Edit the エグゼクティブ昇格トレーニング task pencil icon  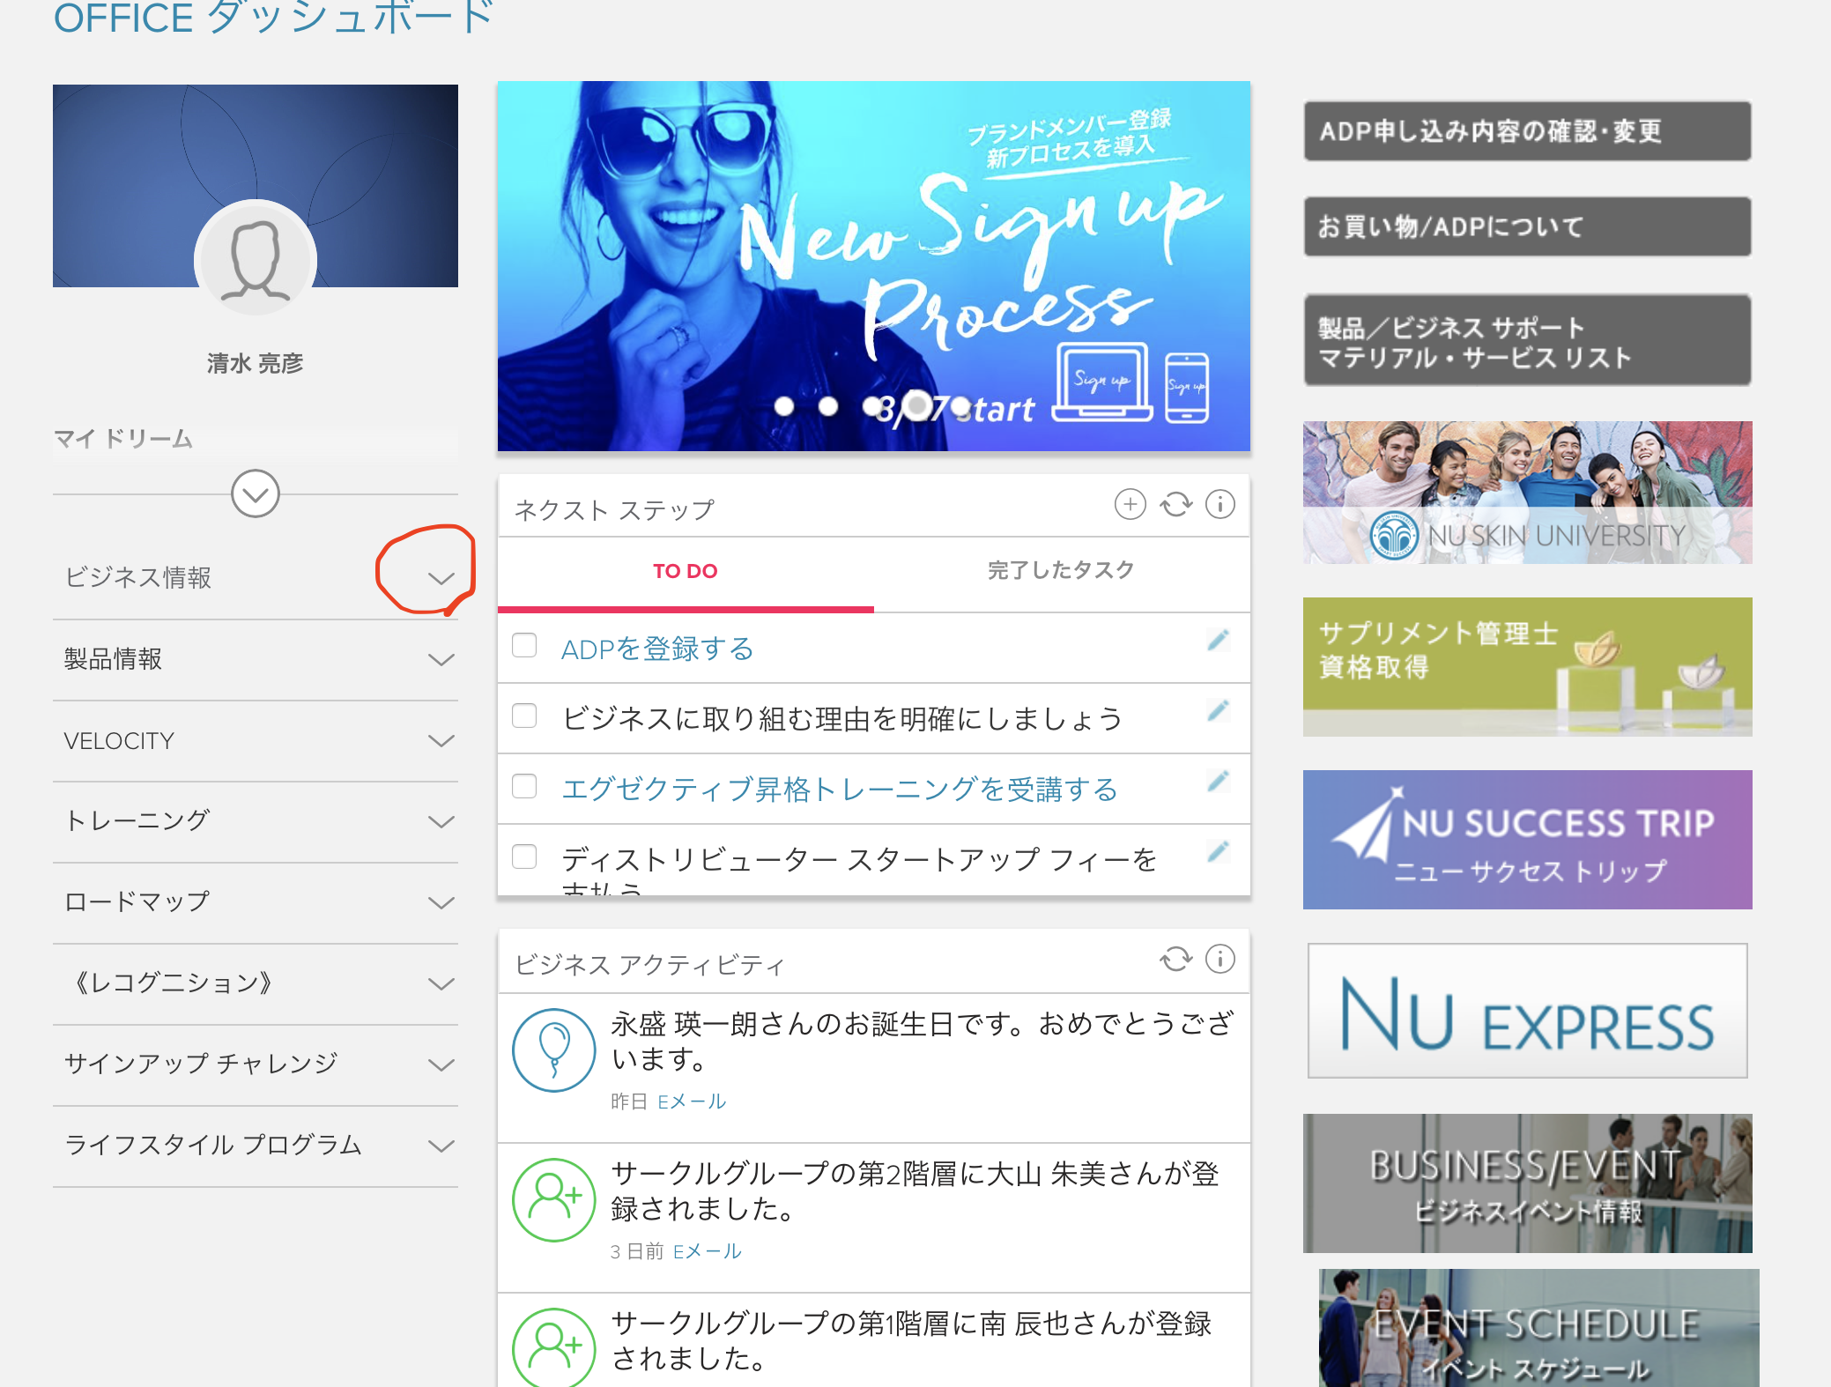(x=1218, y=782)
